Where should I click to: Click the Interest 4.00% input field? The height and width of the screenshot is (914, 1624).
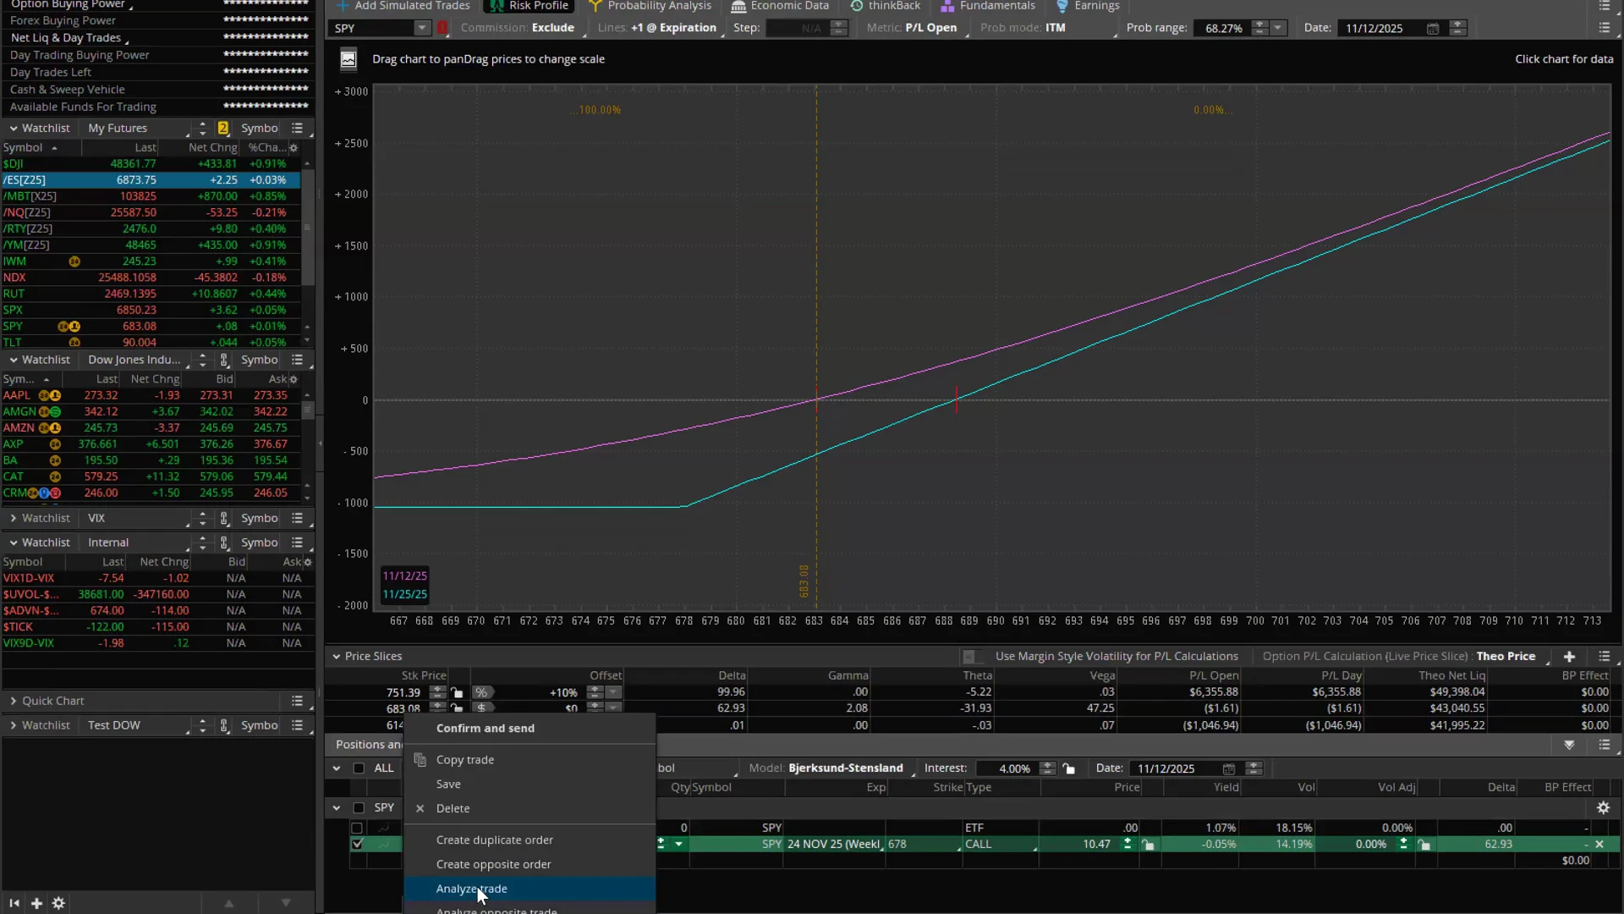tap(1008, 768)
